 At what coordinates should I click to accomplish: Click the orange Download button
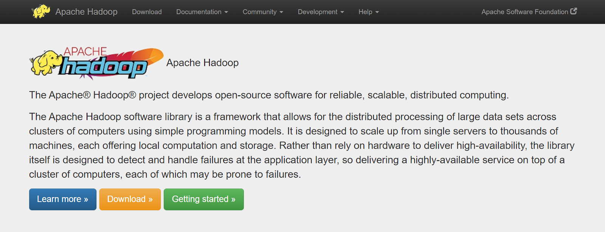pyautogui.click(x=130, y=199)
